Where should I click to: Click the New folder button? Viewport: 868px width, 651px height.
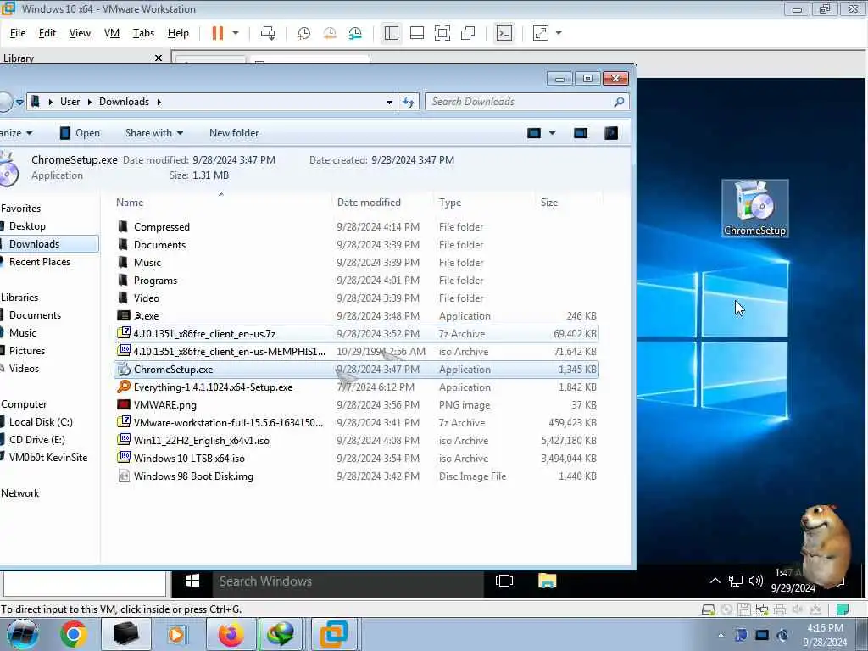[x=234, y=133]
